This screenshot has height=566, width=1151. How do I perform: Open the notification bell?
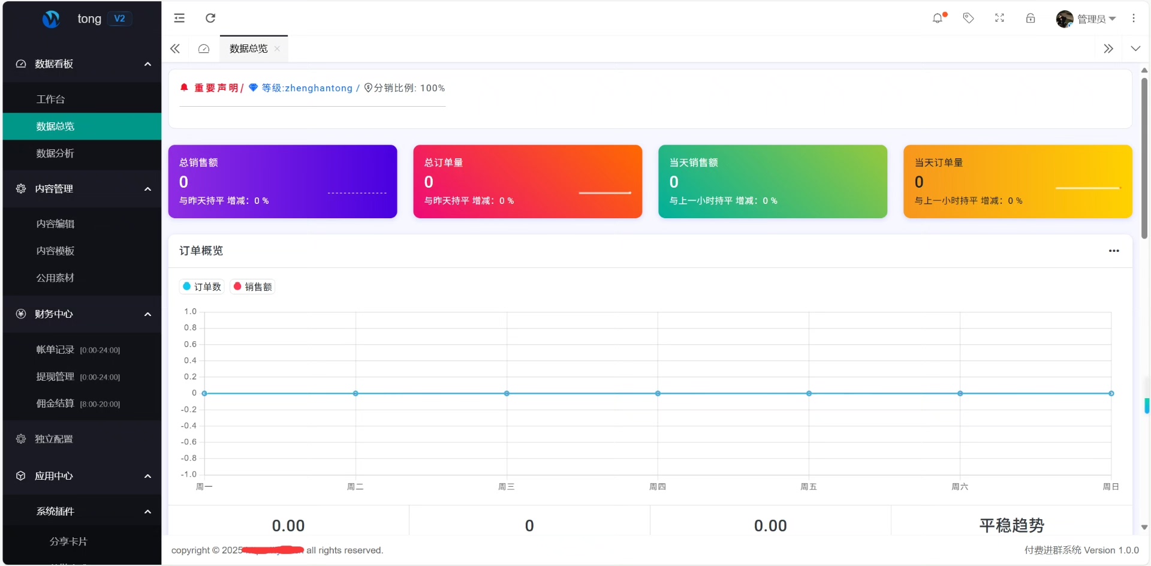click(x=938, y=19)
